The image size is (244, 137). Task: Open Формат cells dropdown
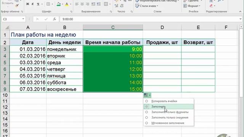191,6
